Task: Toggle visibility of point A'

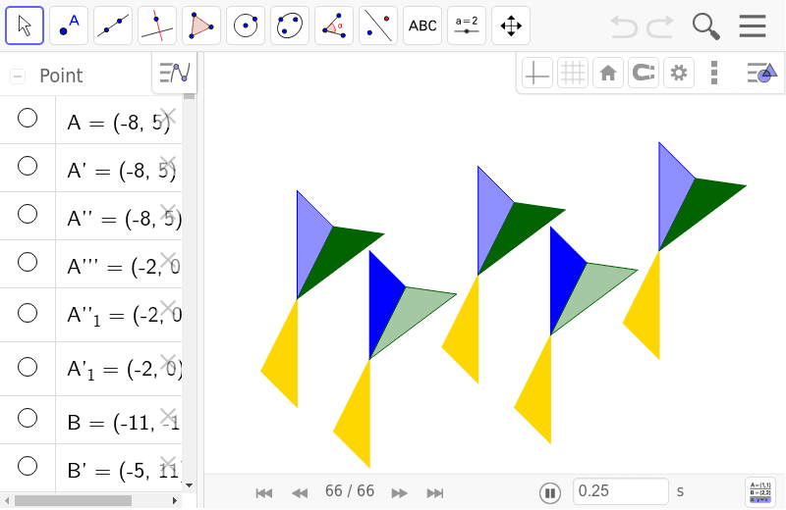Action: coord(28,166)
